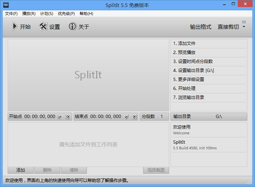Open the 播放(R) menu
255x187 pixels.
[29, 14]
